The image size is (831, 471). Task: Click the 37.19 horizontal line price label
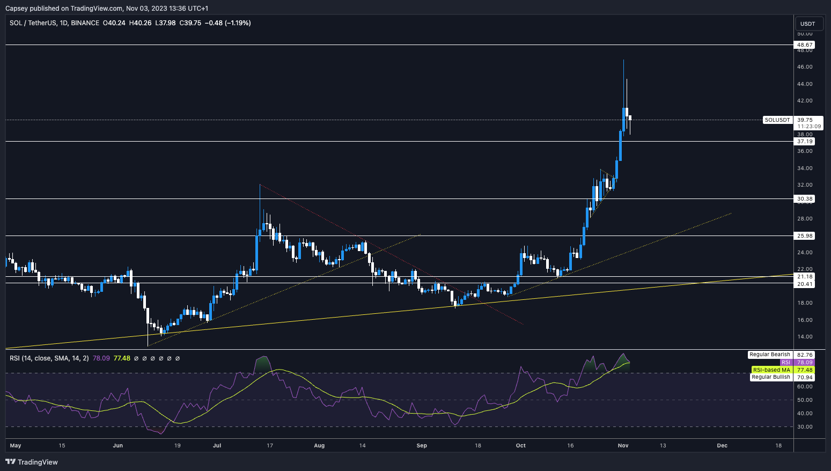pyautogui.click(x=805, y=142)
